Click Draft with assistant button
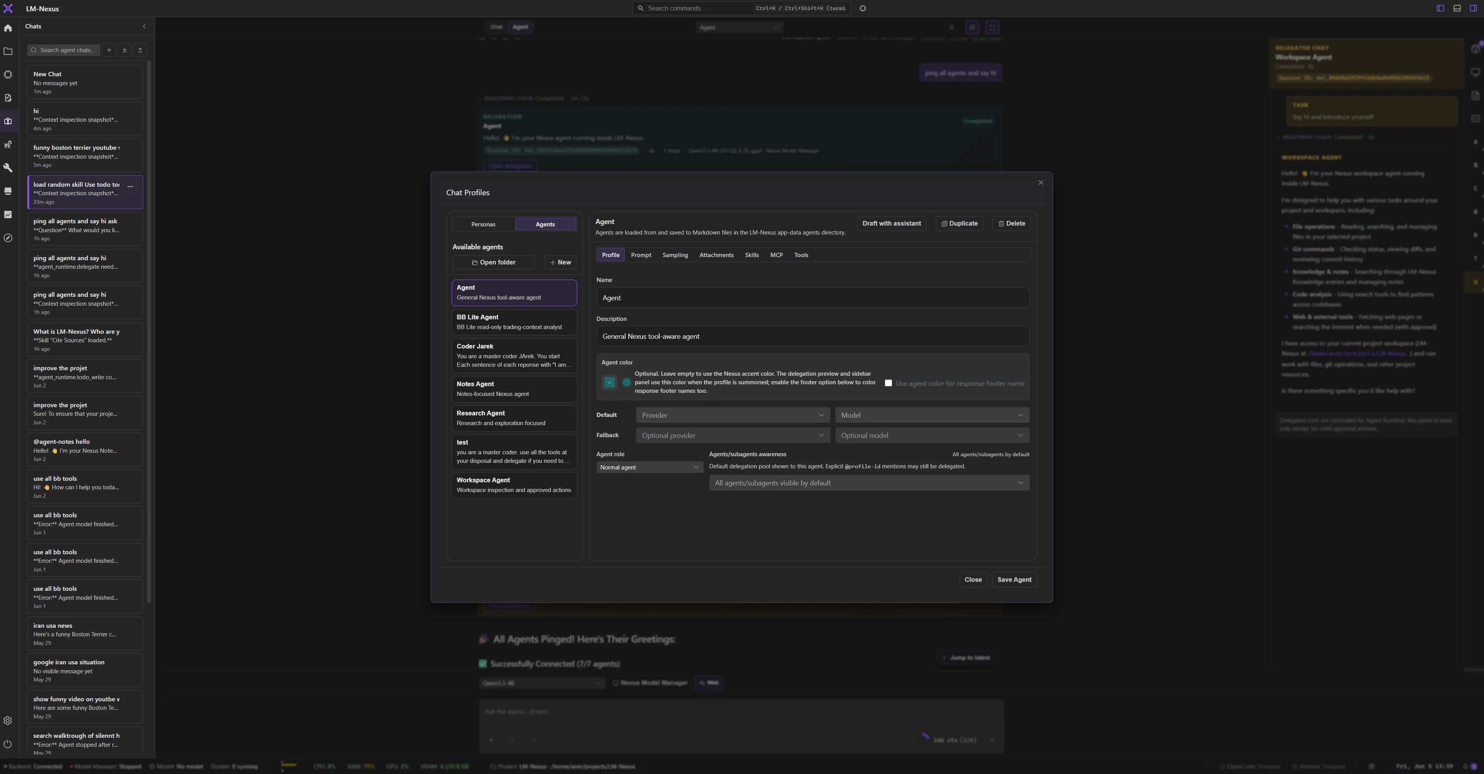The image size is (1484, 774). point(891,223)
